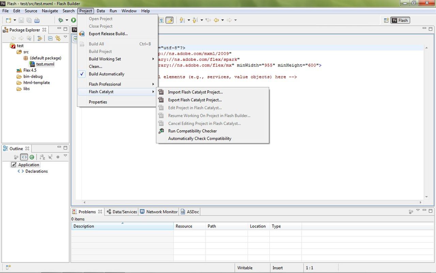
Task: Open the Flash Professional submenu
Action: [x=118, y=84]
